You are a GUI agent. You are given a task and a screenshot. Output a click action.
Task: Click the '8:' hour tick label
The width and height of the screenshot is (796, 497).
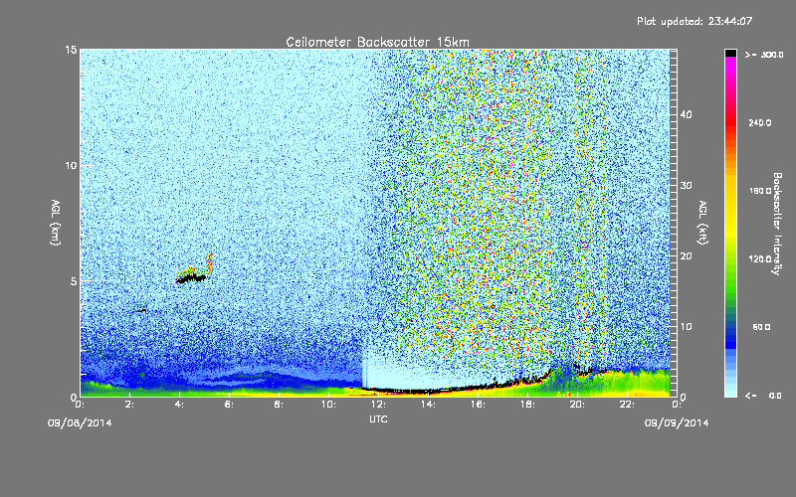click(x=280, y=405)
